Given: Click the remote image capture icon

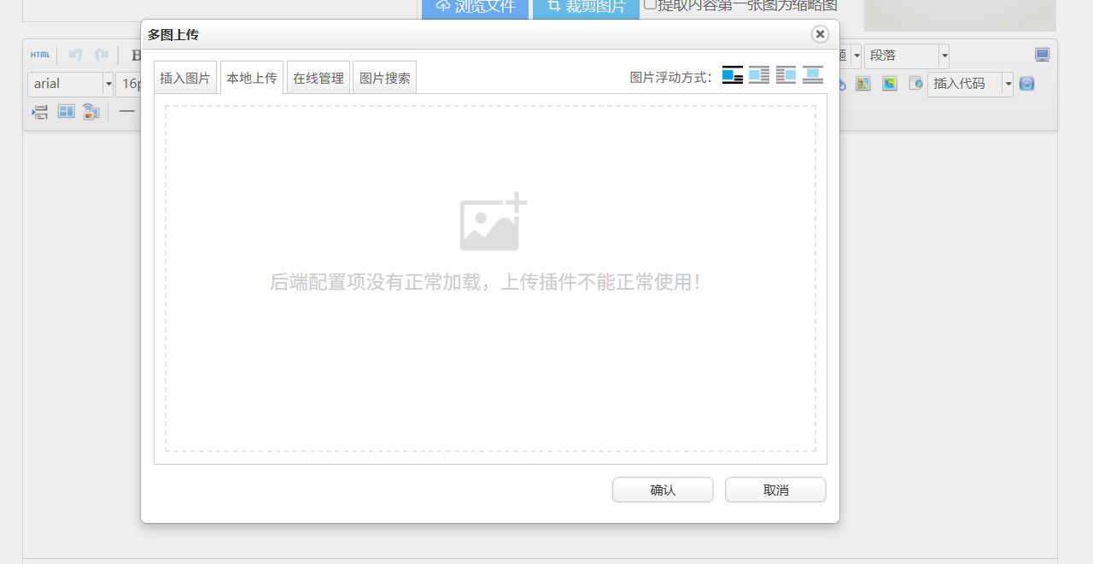Looking at the screenshot, I should click(91, 112).
